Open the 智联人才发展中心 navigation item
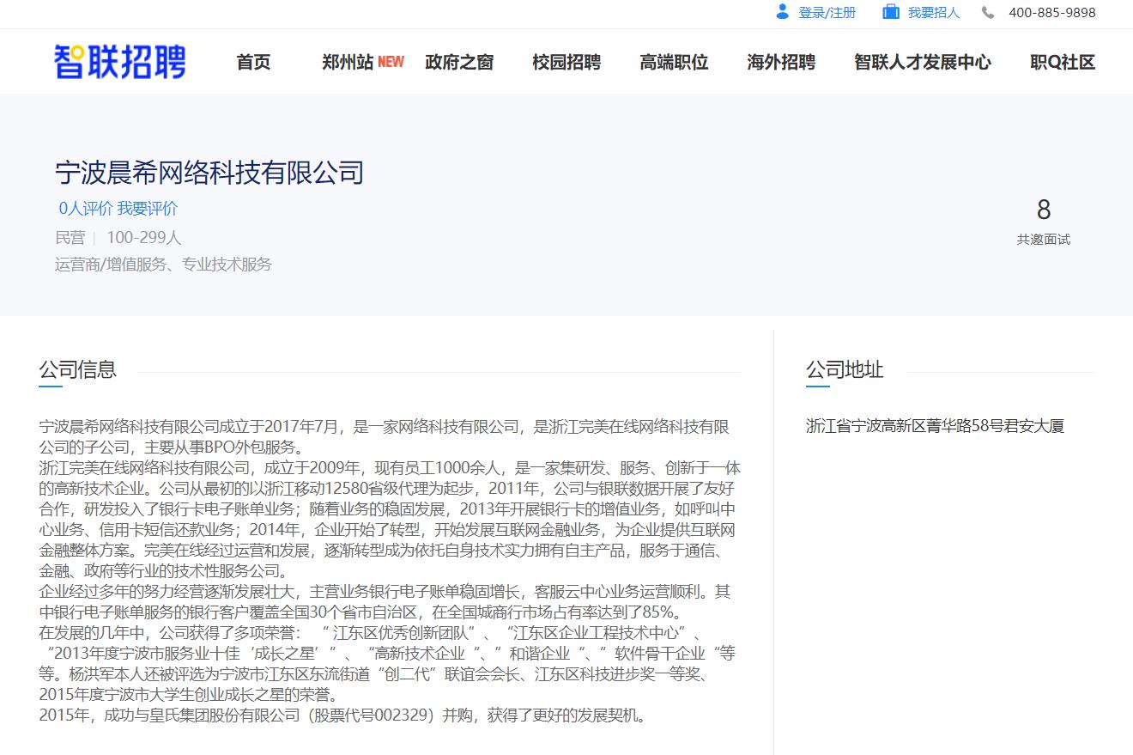This screenshot has height=755, width=1133. (922, 62)
